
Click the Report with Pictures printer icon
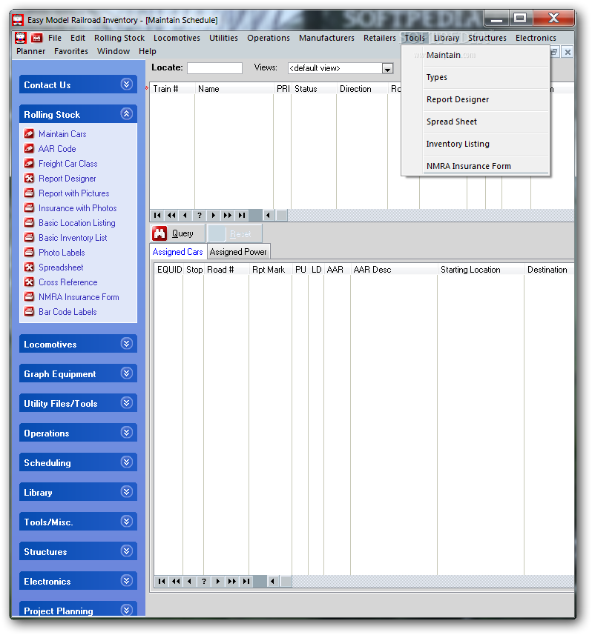point(29,193)
